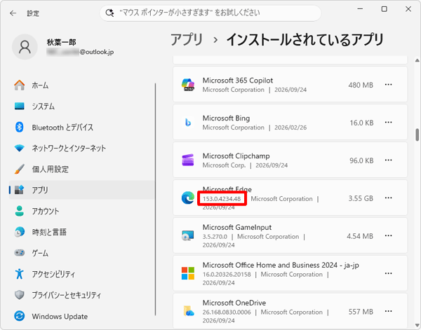Screen dimensions: 421x330
Task: Go back with the arrow icon
Action: [x=13, y=13]
